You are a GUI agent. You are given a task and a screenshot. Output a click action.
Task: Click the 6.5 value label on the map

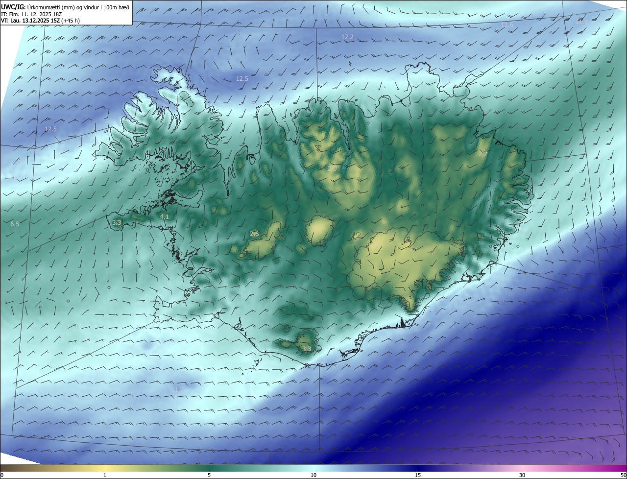pos(15,224)
